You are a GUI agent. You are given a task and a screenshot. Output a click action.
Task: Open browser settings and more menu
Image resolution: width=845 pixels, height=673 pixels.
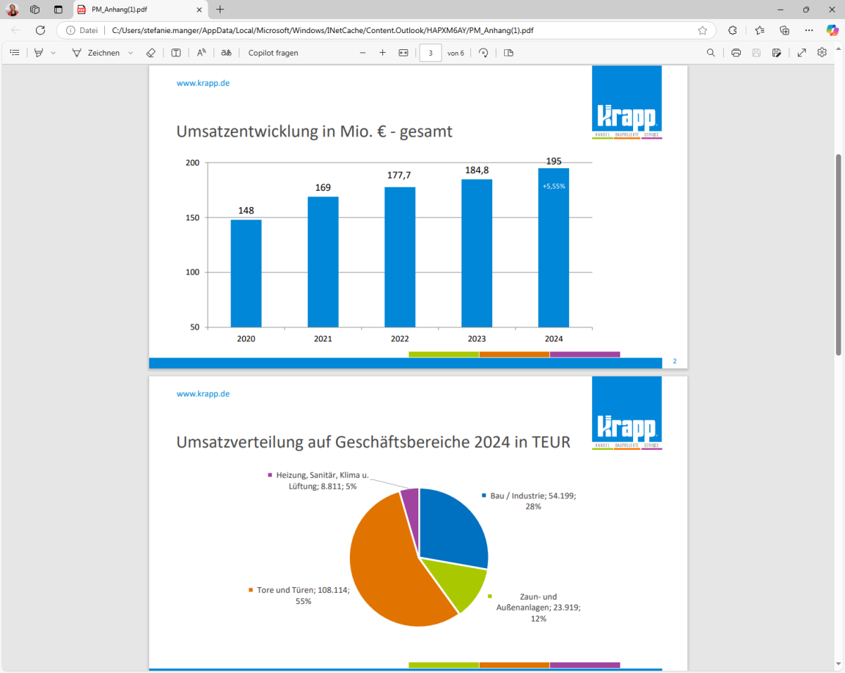pos(809,30)
